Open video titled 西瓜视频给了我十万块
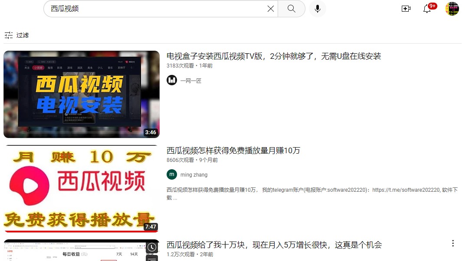 [x=274, y=245]
